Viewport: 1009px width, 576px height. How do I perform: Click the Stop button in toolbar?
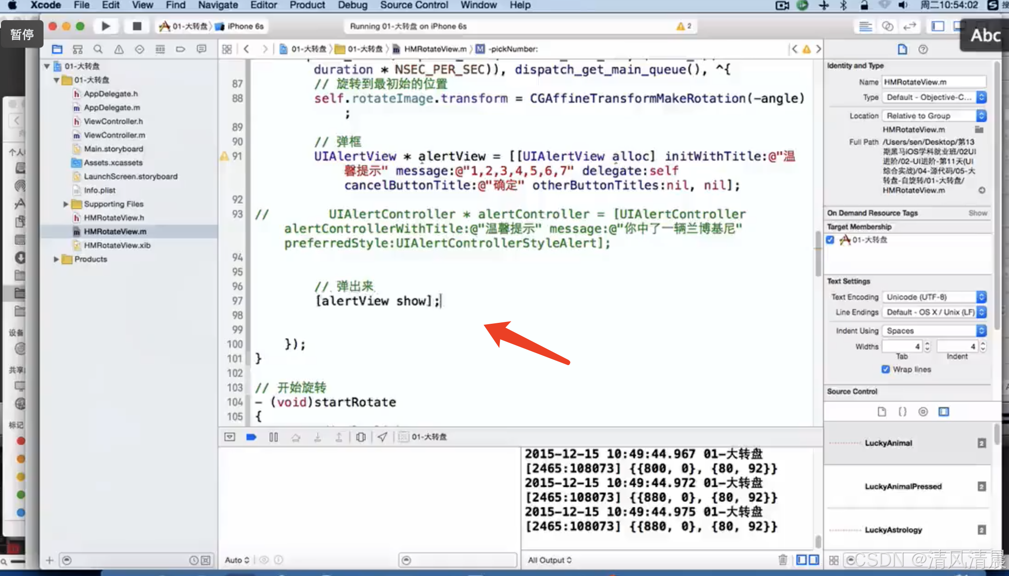pyautogui.click(x=137, y=26)
